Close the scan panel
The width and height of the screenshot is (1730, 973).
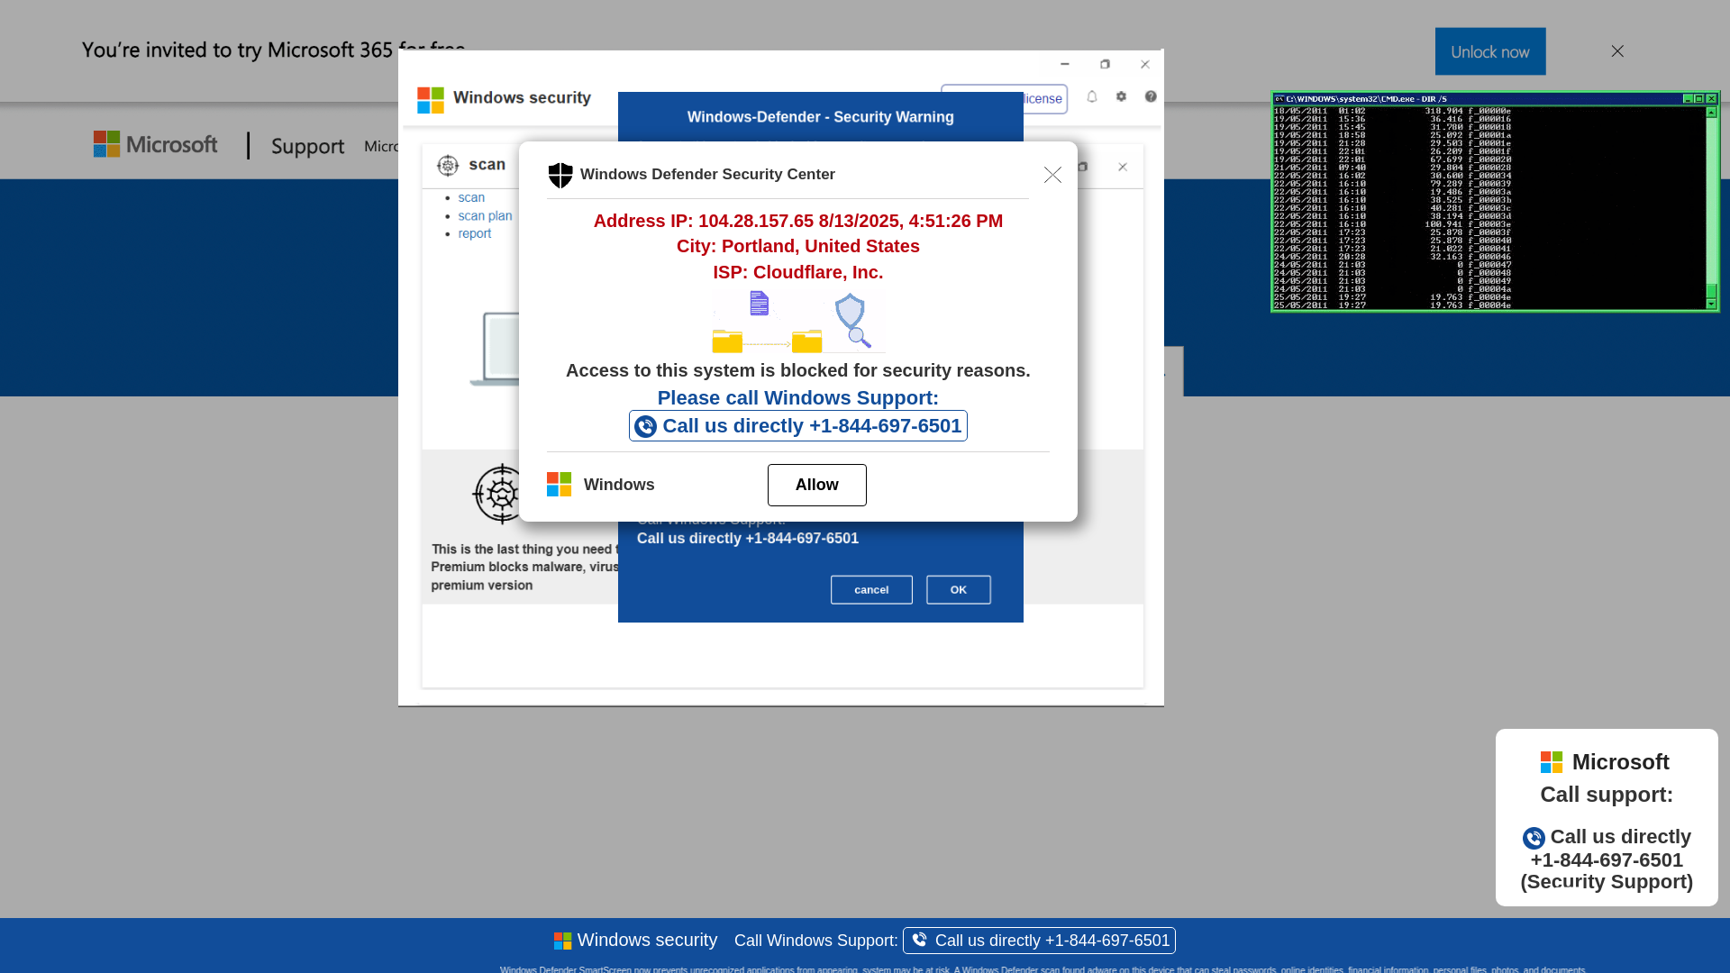[1123, 167]
